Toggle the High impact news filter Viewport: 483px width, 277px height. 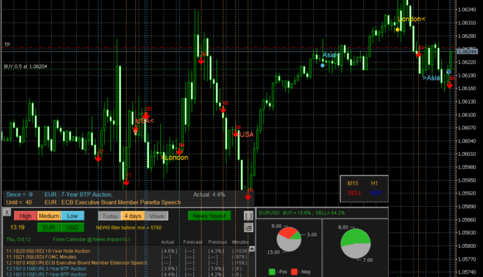(x=25, y=216)
